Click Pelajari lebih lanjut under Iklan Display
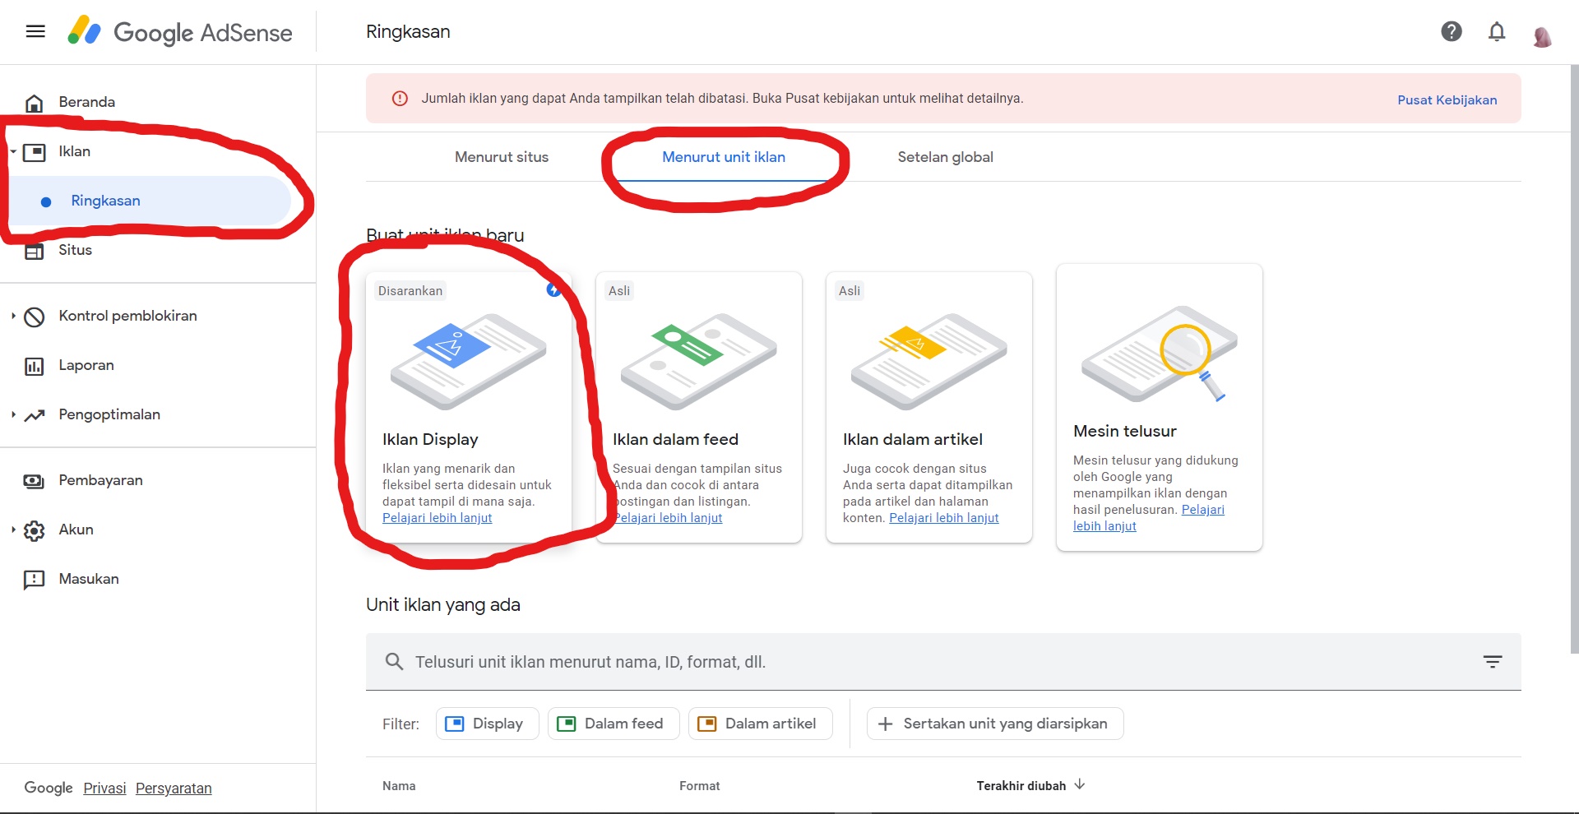Viewport: 1579px width, 814px height. click(x=438, y=518)
